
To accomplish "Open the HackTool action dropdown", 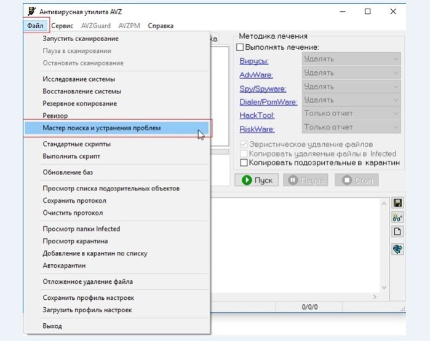I will click(351, 114).
